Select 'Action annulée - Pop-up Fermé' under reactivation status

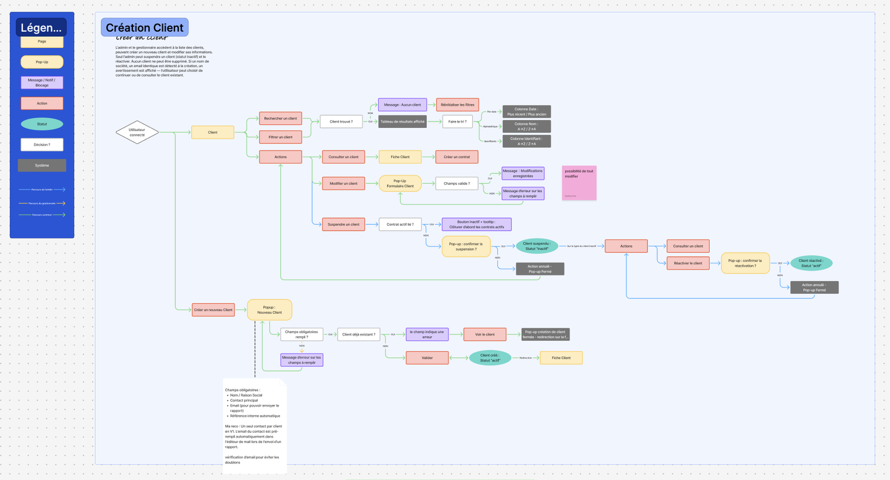(x=814, y=287)
